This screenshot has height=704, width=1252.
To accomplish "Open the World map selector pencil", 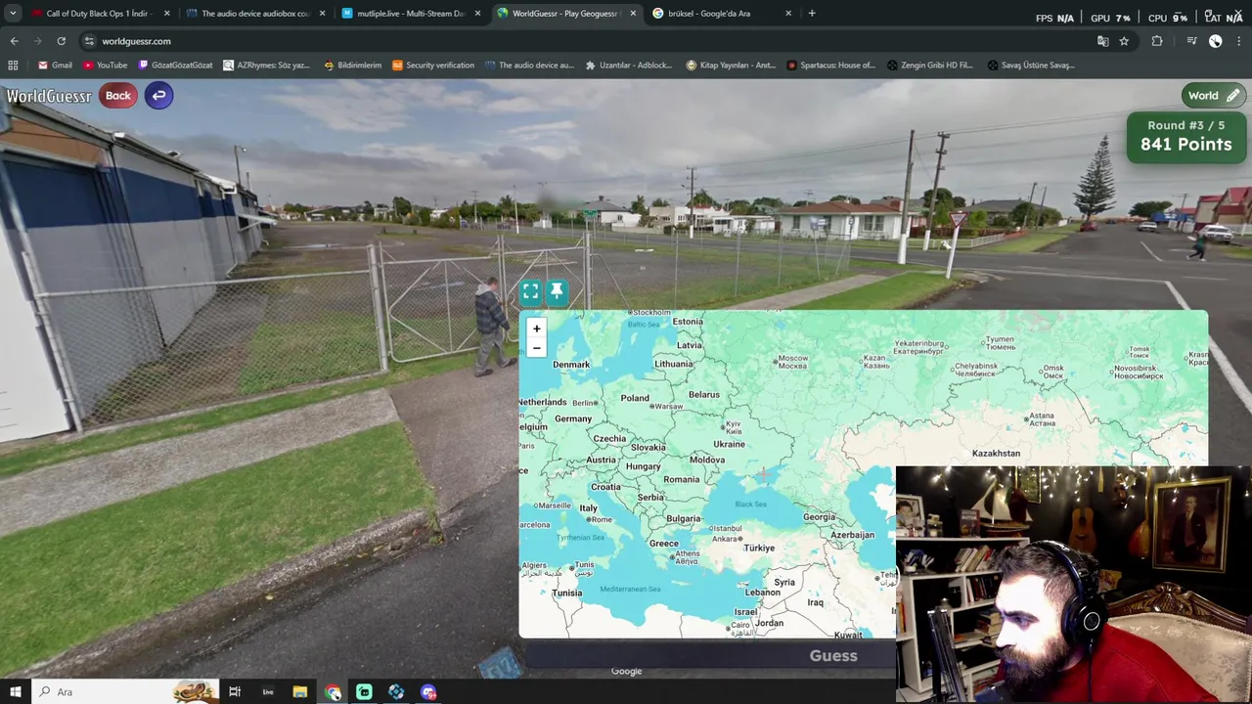I will pyautogui.click(x=1232, y=96).
